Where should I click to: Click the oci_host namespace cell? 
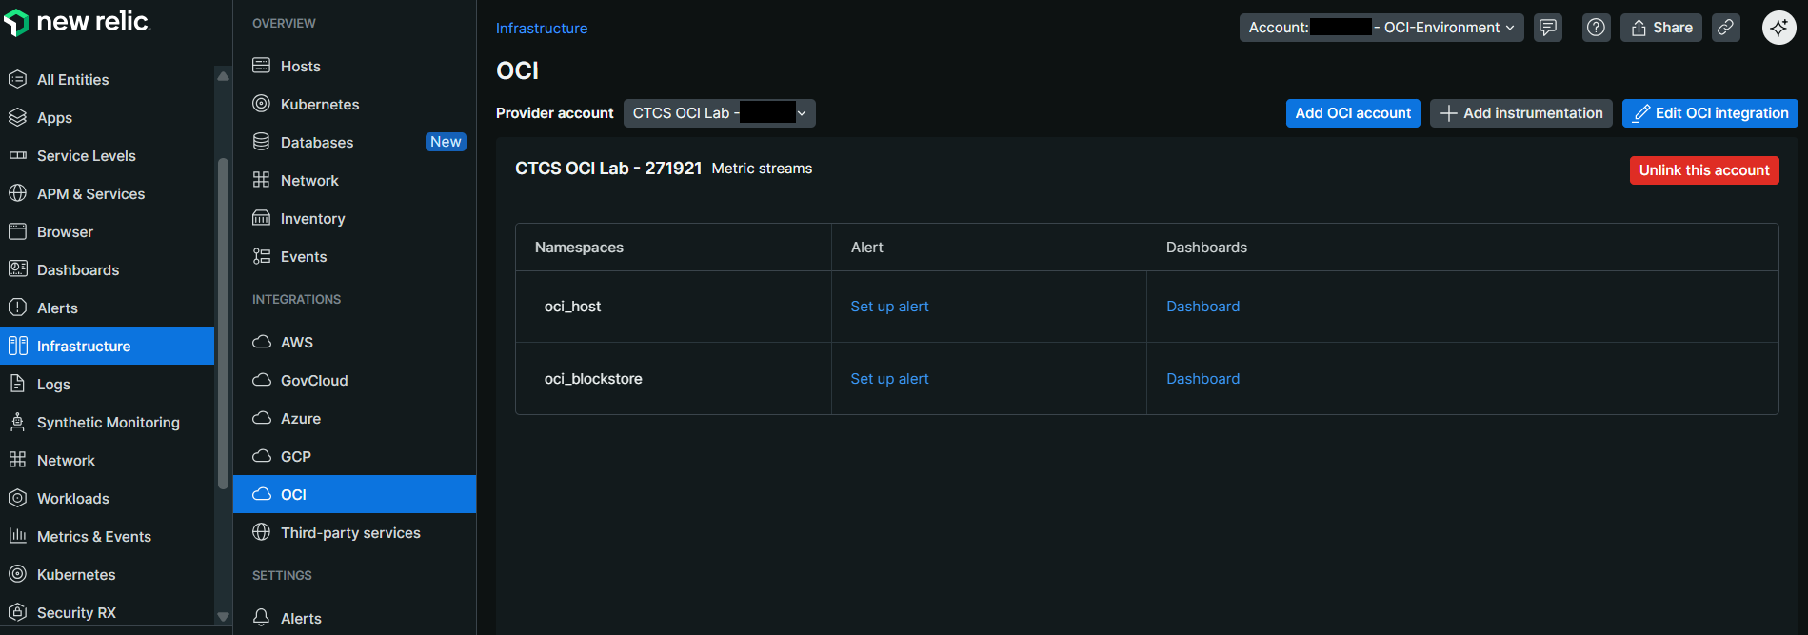click(x=673, y=307)
